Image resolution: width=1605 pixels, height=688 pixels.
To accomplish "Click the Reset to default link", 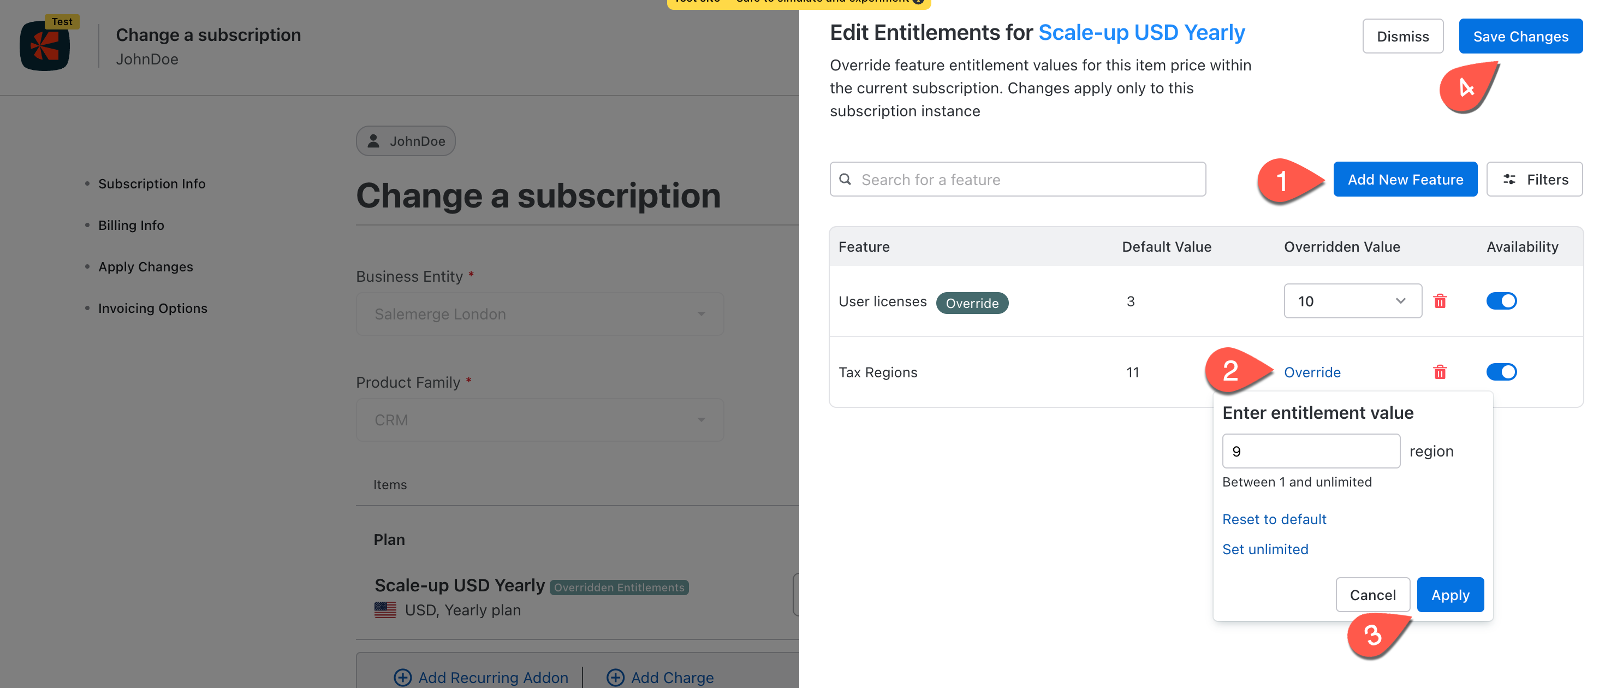I will click(1274, 519).
